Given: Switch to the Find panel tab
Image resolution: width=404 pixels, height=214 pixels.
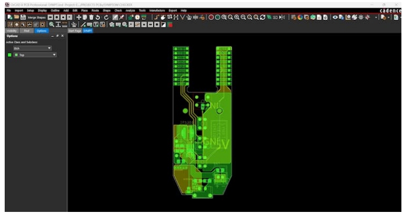Looking at the screenshot, I should 27,31.
